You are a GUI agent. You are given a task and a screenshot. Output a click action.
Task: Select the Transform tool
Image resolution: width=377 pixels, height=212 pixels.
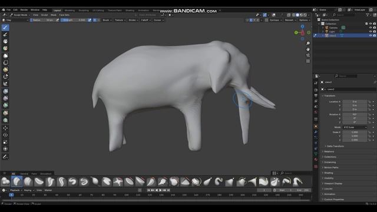(5, 149)
